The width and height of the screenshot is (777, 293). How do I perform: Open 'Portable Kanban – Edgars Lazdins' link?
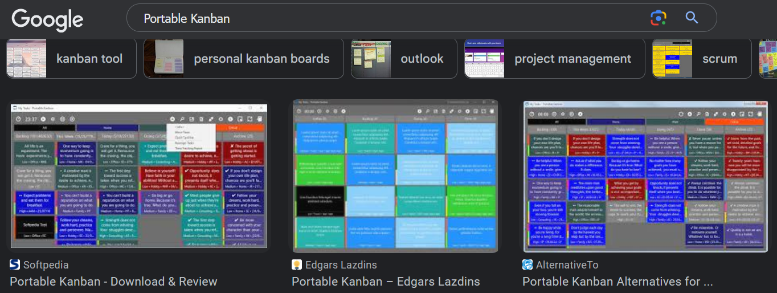click(x=386, y=282)
